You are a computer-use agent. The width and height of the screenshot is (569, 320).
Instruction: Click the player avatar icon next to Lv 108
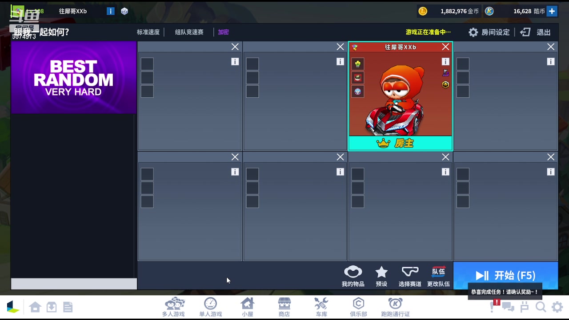pos(18,11)
